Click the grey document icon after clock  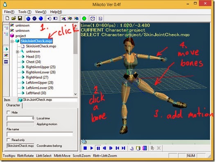point(100,18)
